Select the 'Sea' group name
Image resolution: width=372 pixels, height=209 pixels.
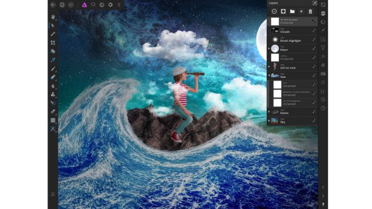tap(283, 77)
